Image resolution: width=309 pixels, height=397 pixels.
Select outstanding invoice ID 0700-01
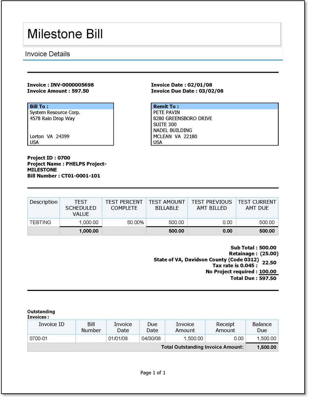pos(38,338)
